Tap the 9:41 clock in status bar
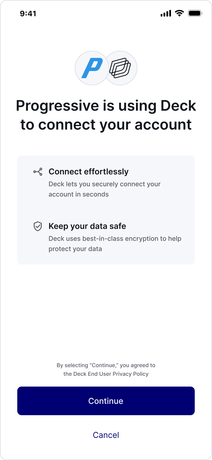Screen dimensions: 212x460 click(x=28, y=13)
